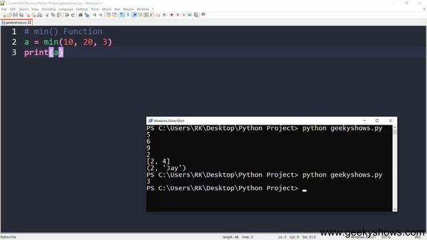Select the geekyshows.py tab
427x240 pixels.
[16, 23]
